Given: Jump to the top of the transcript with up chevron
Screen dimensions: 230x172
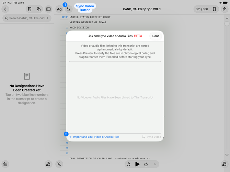Looking at the screenshot, I should [227, 19].
